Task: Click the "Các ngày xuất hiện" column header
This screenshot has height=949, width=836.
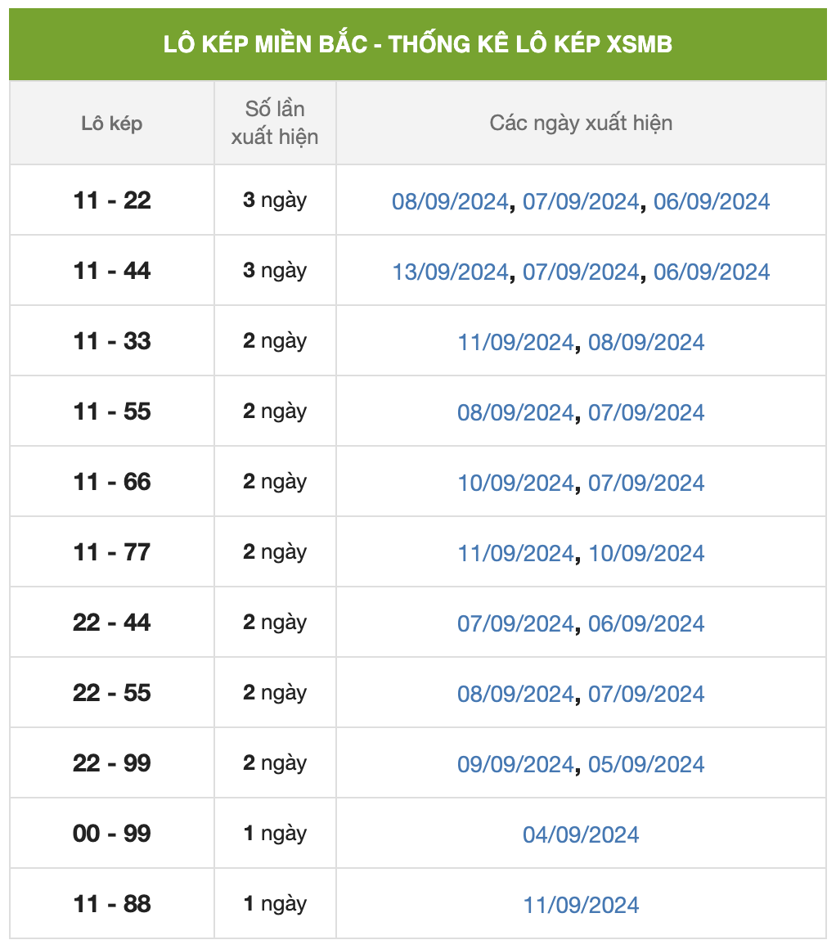Action: tap(581, 124)
